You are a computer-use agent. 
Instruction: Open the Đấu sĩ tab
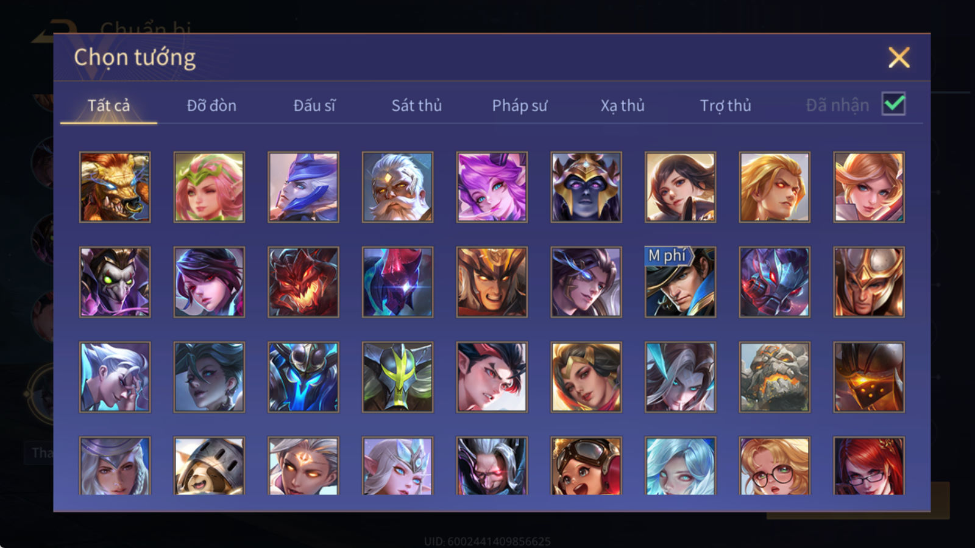pyautogui.click(x=314, y=105)
